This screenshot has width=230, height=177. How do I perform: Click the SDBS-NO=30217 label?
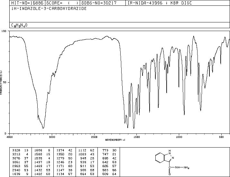point(99,3)
